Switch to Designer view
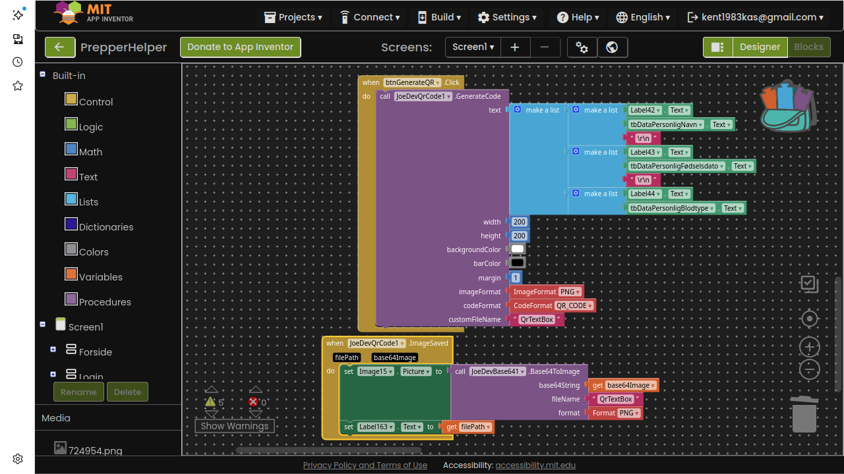 pos(760,47)
